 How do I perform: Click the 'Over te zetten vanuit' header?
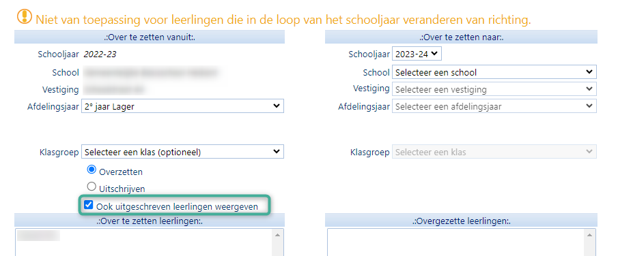point(150,37)
